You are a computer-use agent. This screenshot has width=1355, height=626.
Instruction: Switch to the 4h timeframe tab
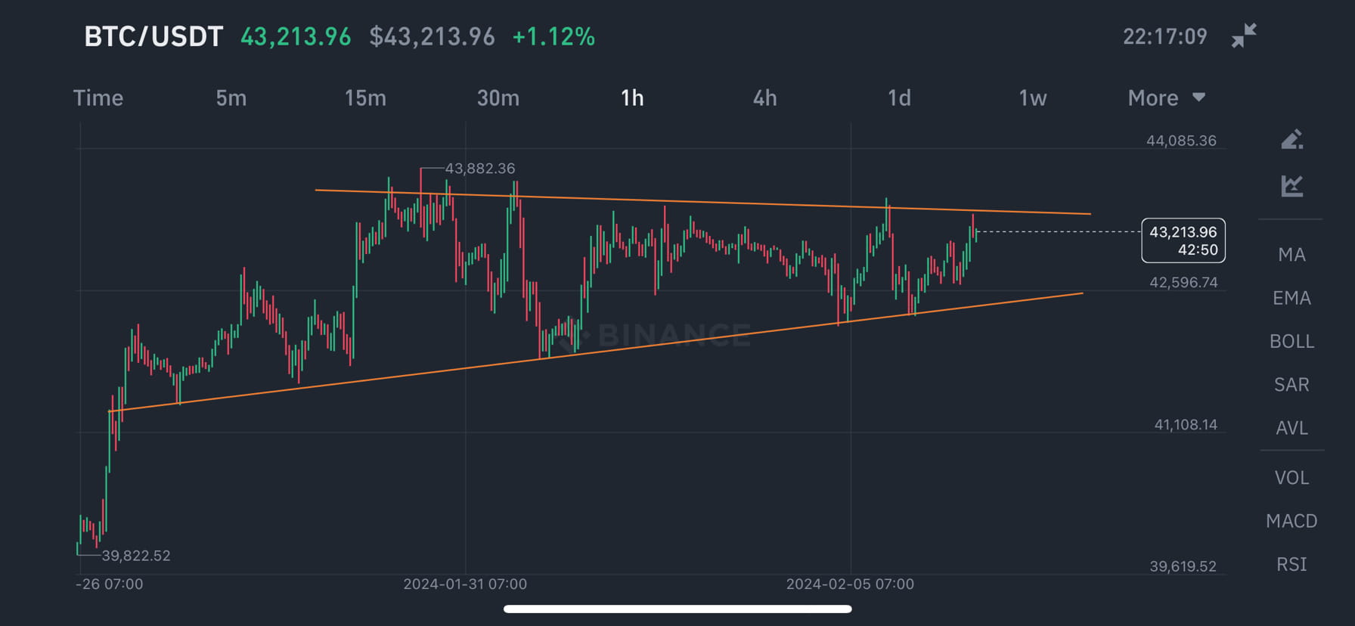point(764,98)
